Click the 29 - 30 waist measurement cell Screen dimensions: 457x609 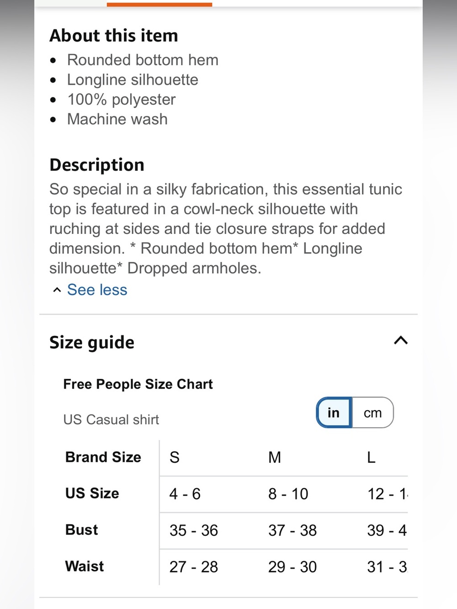292,567
